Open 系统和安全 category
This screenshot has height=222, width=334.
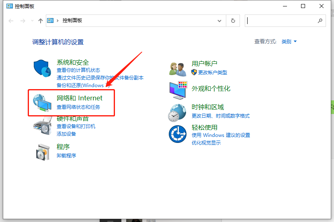(73, 62)
